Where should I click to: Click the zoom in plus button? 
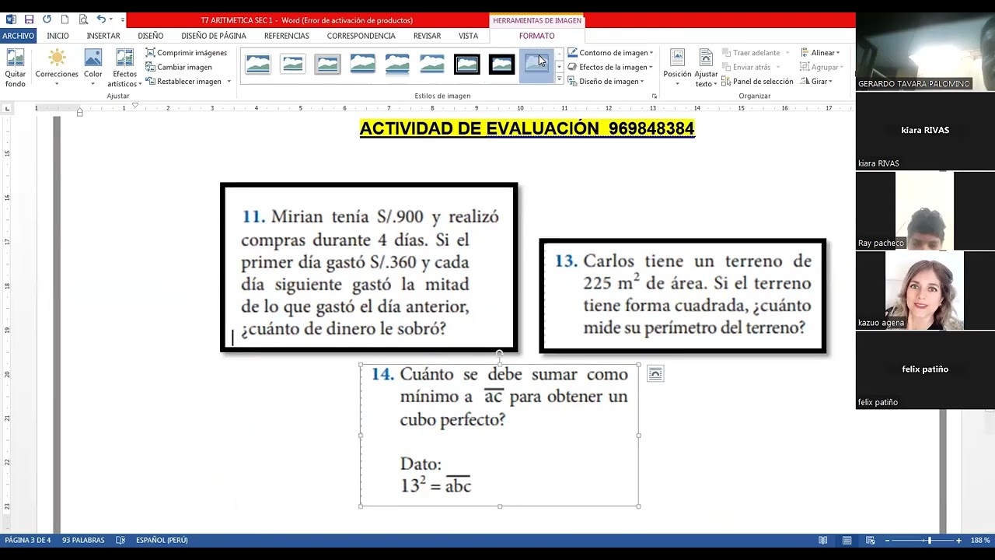coord(958,540)
